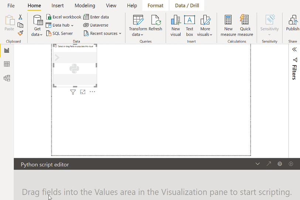Expand the Filters pane with double chevron
This screenshot has height=200, width=300.
294,50
